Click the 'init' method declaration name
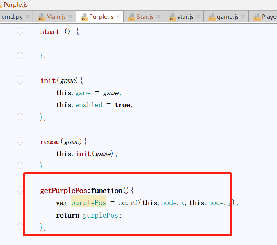 pyautogui.click(x=48, y=81)
